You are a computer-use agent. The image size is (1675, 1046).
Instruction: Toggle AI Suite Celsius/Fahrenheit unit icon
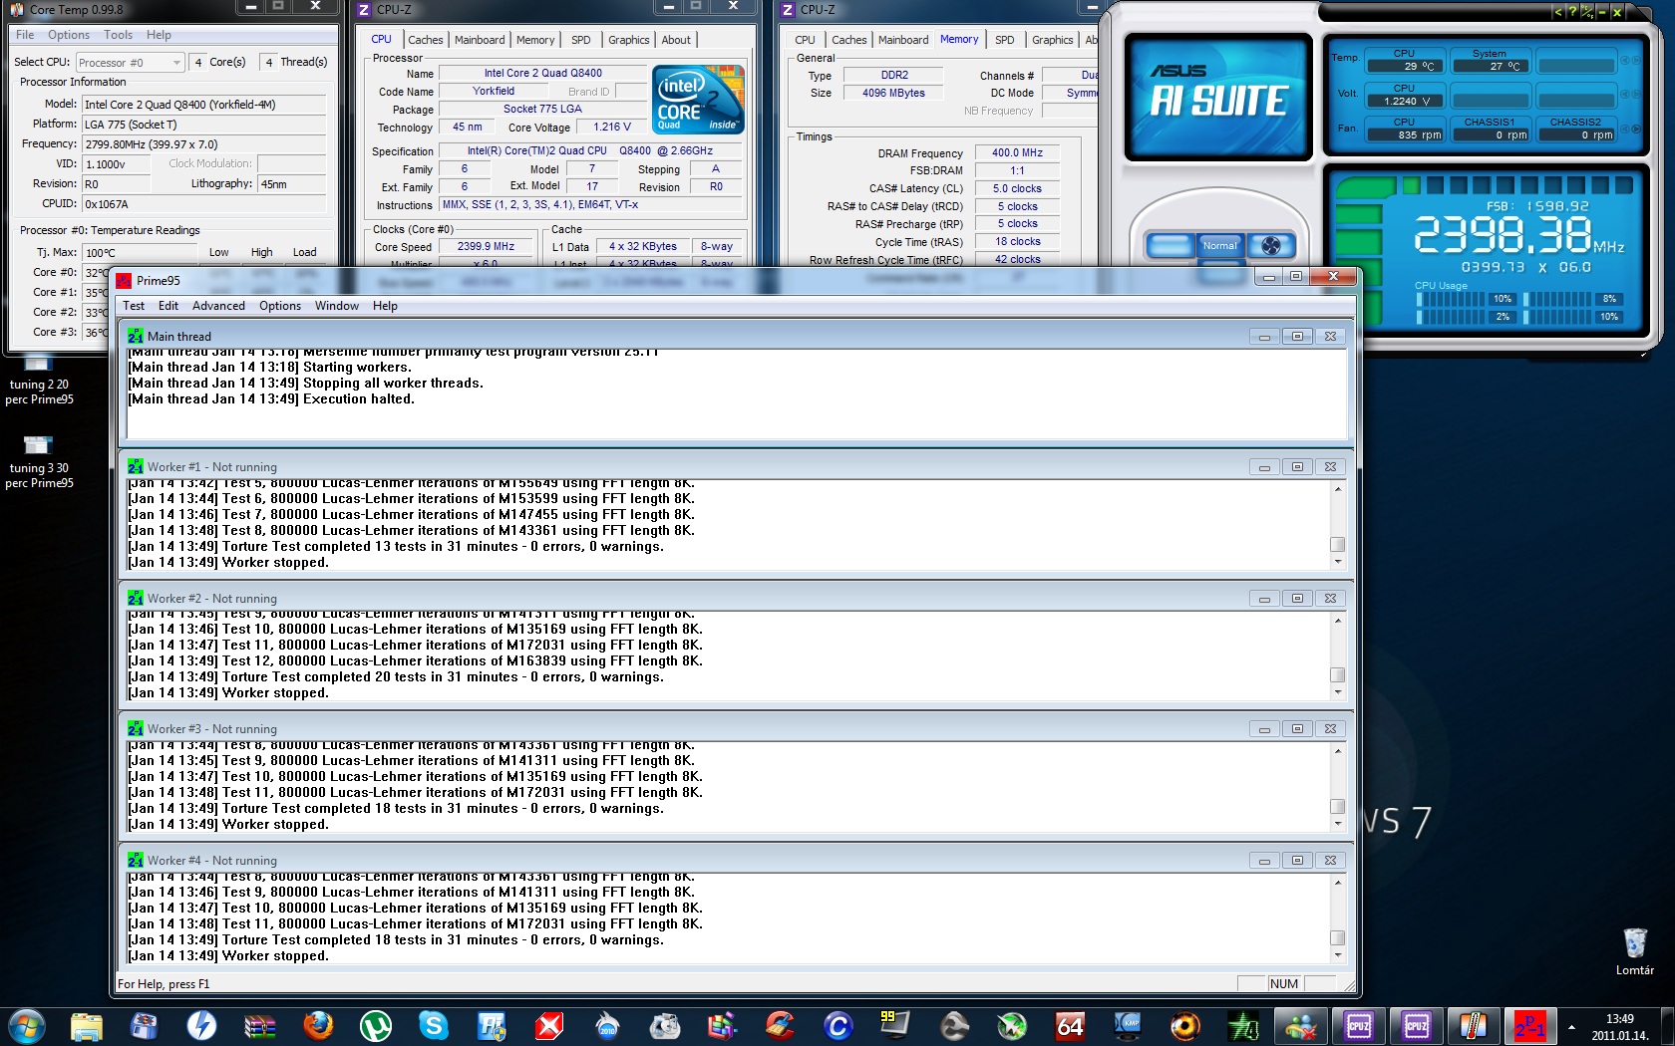[1587, 12]
